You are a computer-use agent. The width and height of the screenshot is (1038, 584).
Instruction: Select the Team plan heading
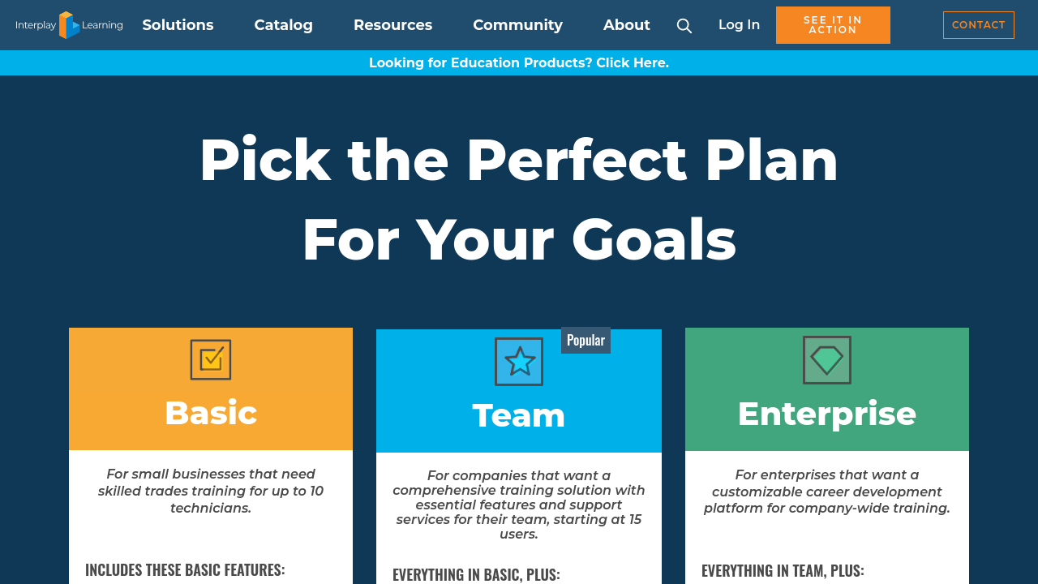tap(519, 415)
